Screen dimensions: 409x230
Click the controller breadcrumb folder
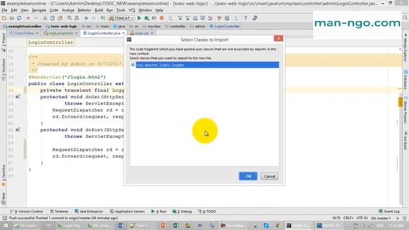[175, 26]
